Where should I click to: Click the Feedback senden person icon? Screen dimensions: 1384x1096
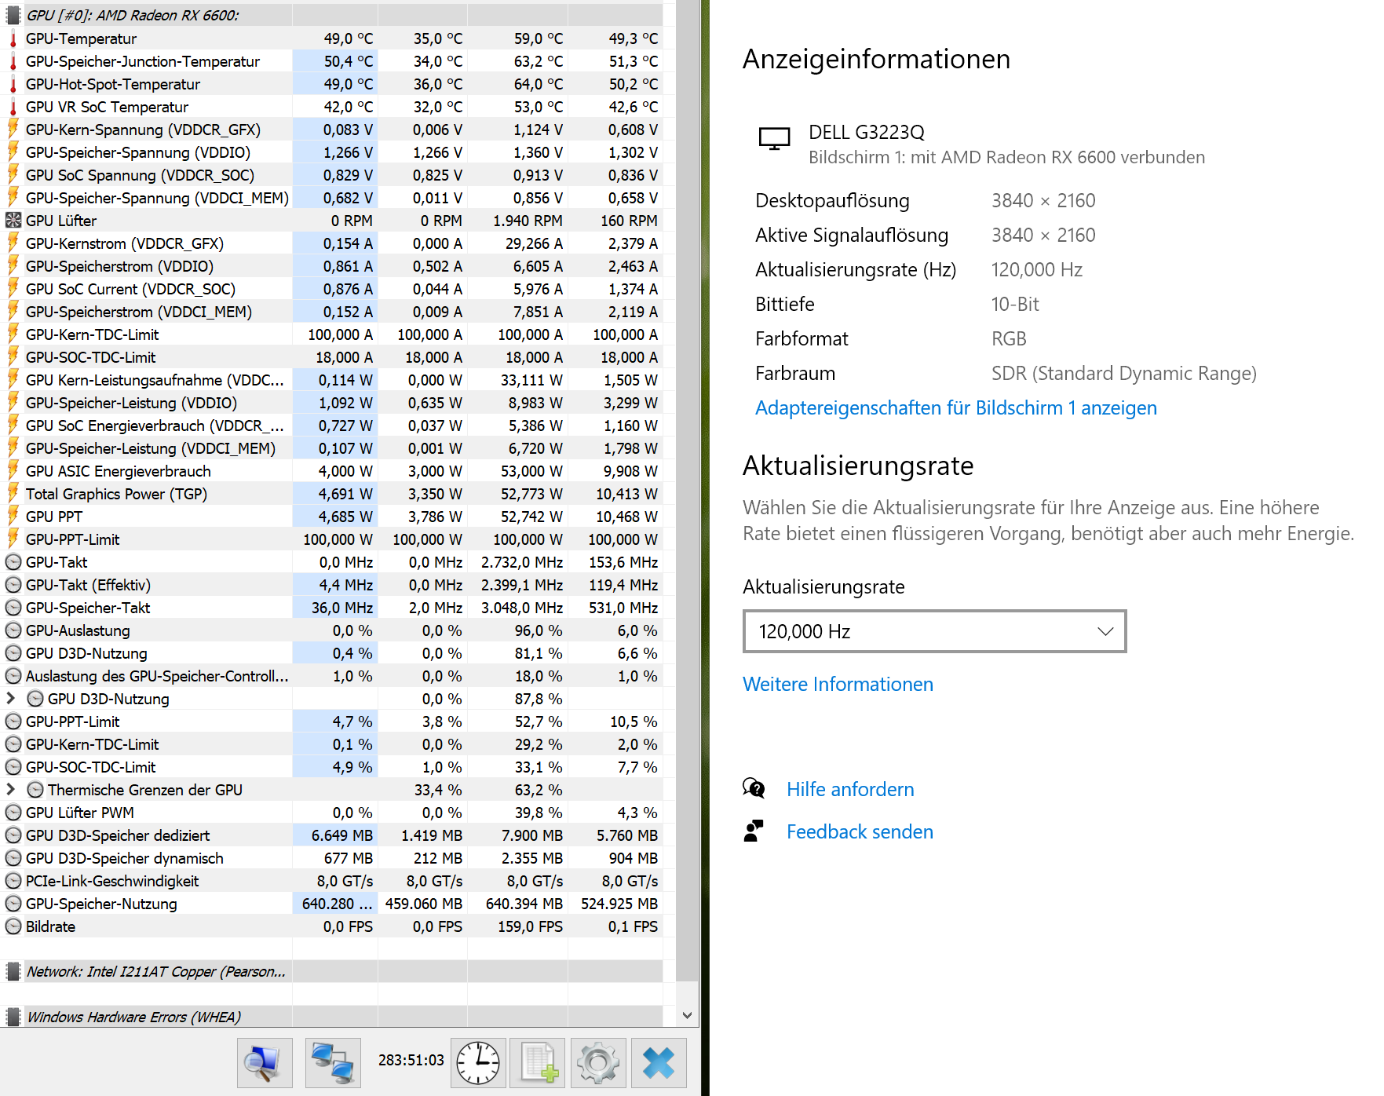(x=754, y=831)
